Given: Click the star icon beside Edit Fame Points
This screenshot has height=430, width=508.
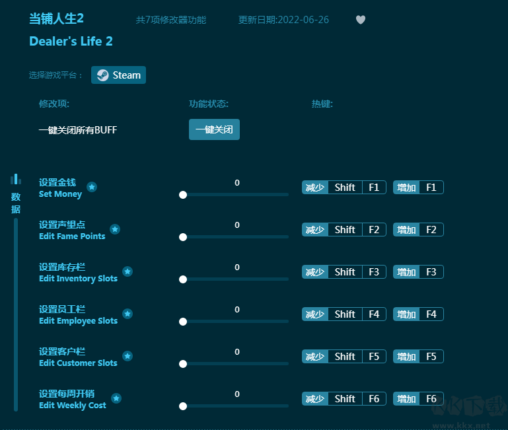Looking at the screenshot, I should 115,229.
